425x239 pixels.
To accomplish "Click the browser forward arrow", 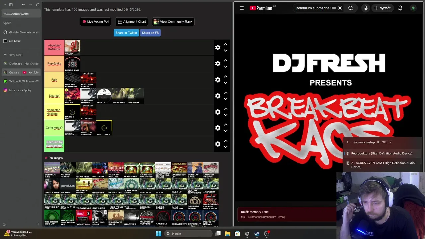I will pyautogui.click(x=31, y=5).
